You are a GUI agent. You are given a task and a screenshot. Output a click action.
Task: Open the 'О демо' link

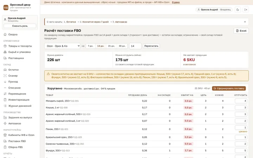[176, 2]
